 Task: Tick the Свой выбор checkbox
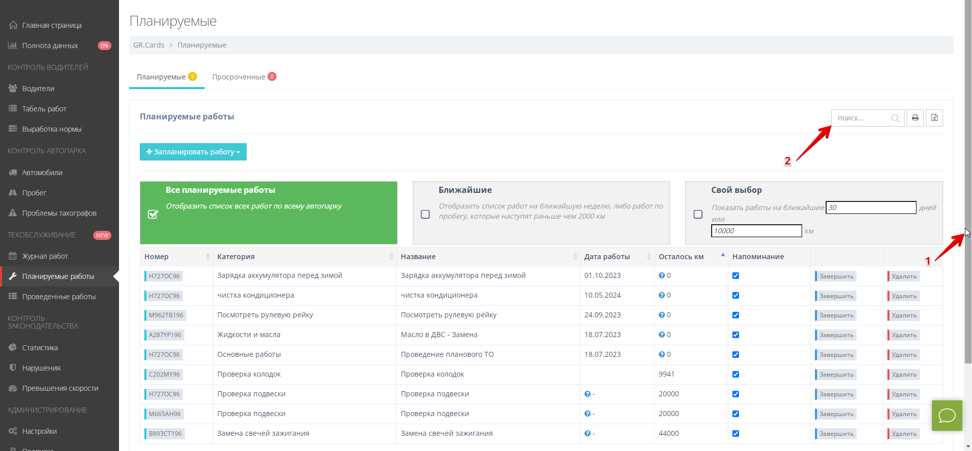click(698, 214)
